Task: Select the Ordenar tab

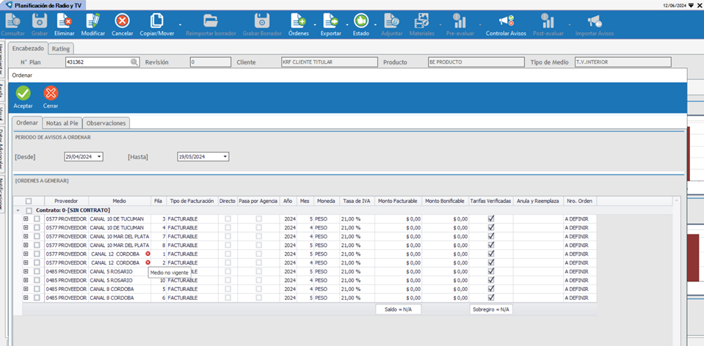Action: click(x=26, y=122)
